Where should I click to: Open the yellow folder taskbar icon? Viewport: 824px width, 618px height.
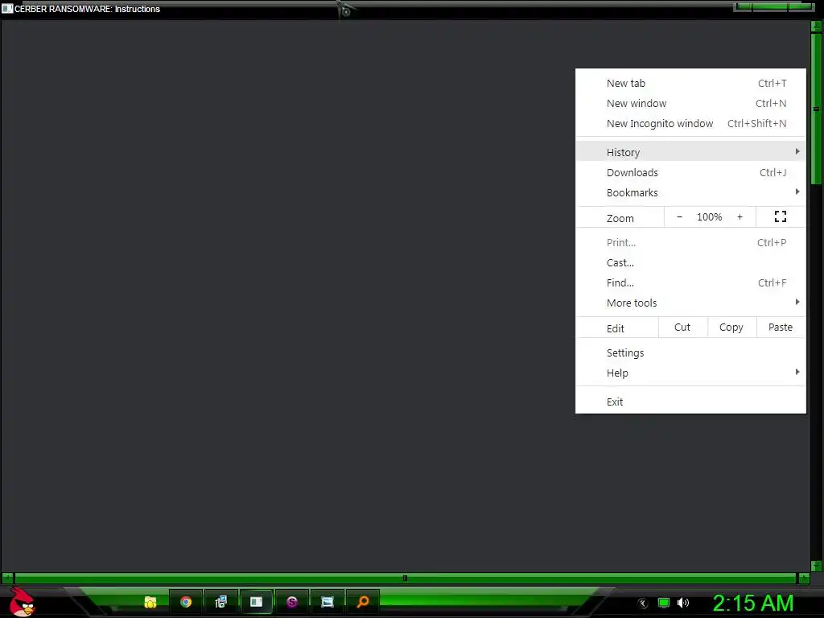point(150,602)
